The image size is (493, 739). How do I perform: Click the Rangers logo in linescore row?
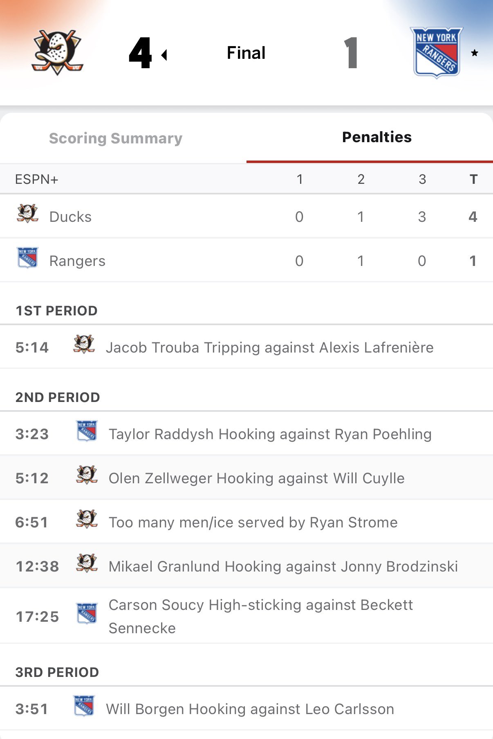coord(27,258)
